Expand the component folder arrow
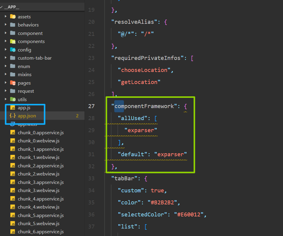This screenshot has width=283, height=236. tap(6, 33)
